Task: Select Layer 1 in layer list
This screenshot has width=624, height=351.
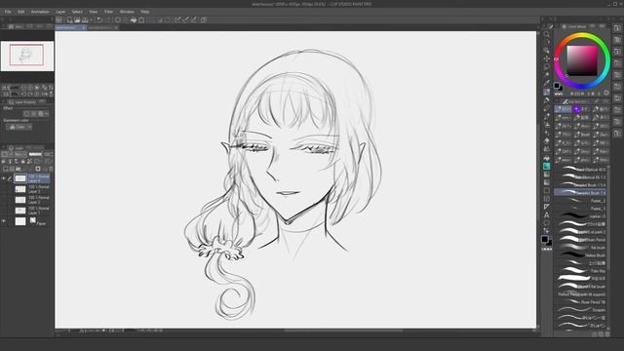Action: tap(32, 211)
